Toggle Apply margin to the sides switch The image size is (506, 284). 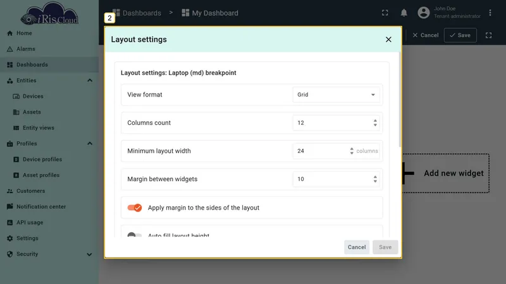point(135,208)
